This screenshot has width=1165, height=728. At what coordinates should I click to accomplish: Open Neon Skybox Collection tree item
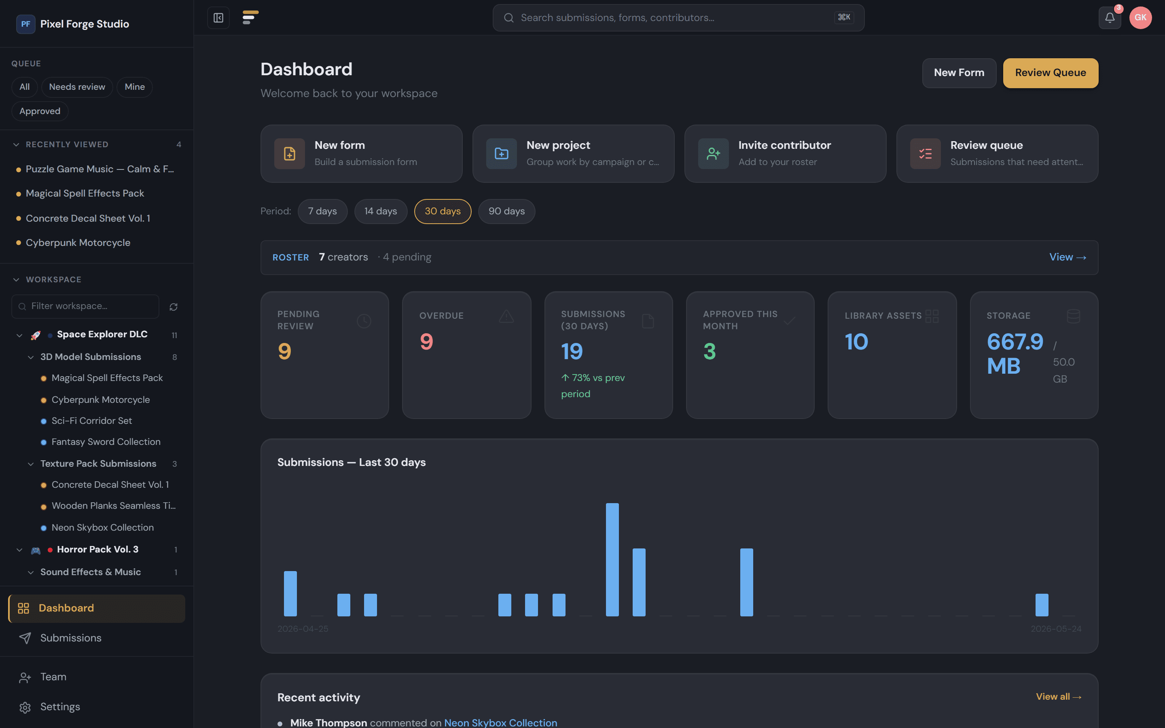pyautogui.click(x=102, y=528)
